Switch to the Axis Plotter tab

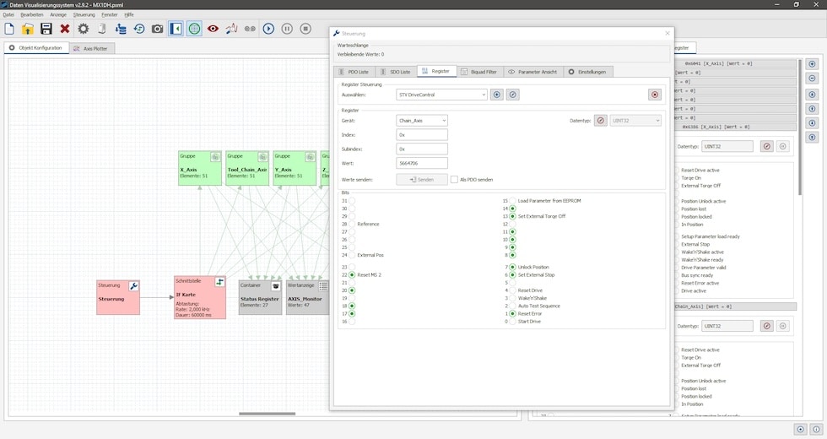pyautogui.click(x=91, y=48)
